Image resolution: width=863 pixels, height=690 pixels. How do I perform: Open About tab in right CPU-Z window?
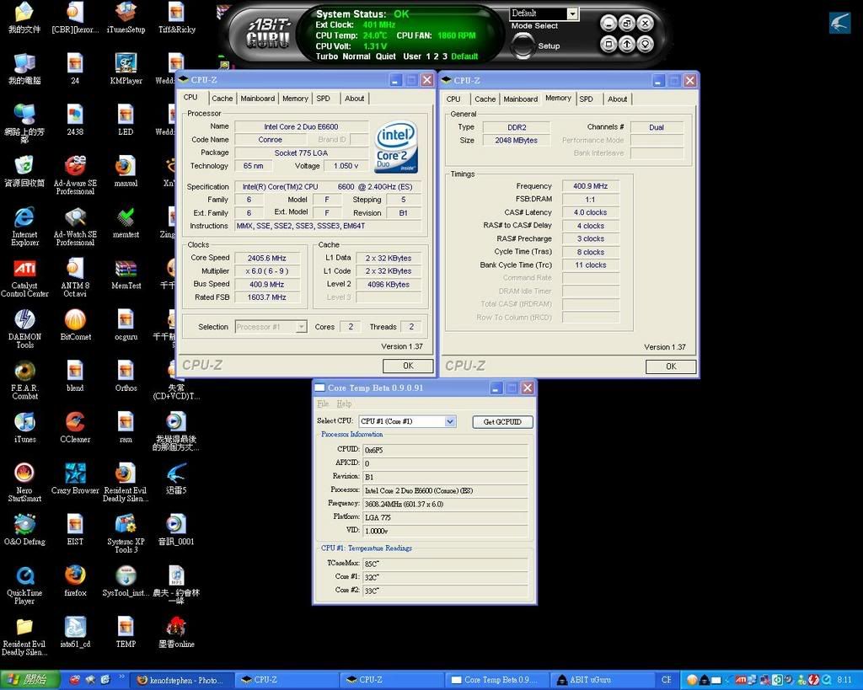[618, 99]
